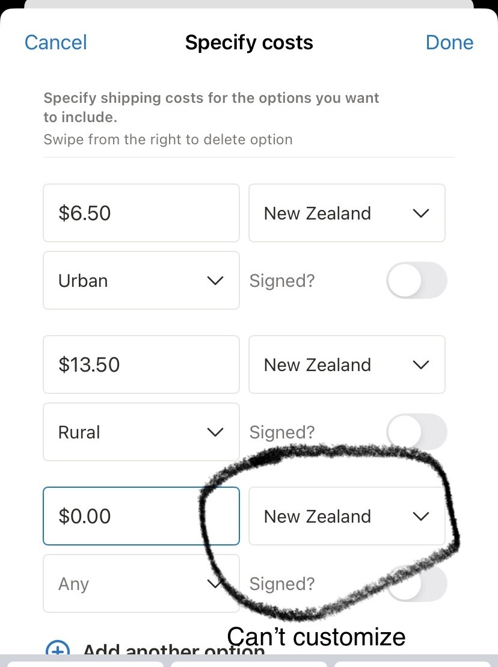The image size is (498, 667).
Task: Tap Done to save costs
Action: [449, 43]
